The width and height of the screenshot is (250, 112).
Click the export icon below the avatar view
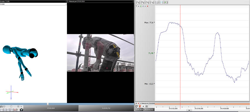[1, 106]
